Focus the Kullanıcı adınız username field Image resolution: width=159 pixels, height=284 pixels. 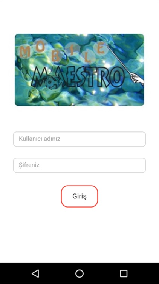click(x=79, y=139)
